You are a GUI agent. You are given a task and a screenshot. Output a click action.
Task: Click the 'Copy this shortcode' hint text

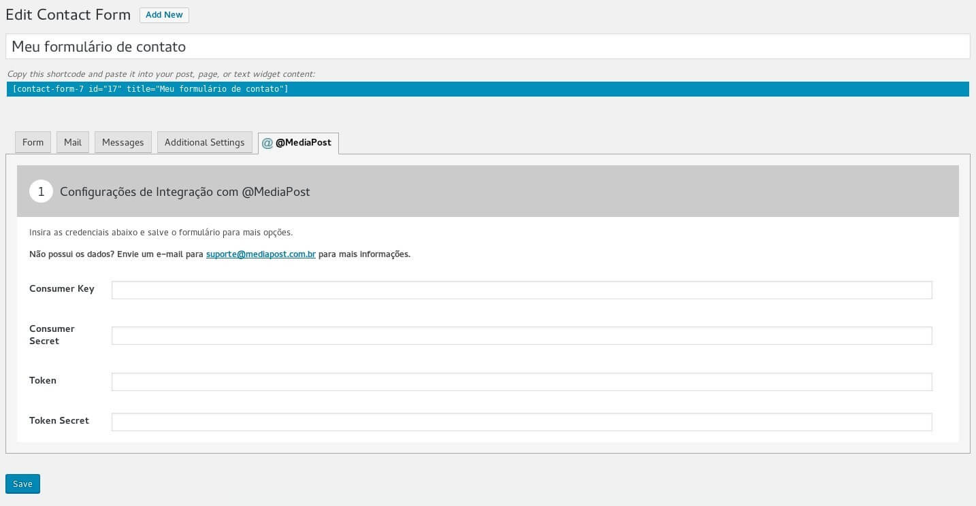point(161,74)
